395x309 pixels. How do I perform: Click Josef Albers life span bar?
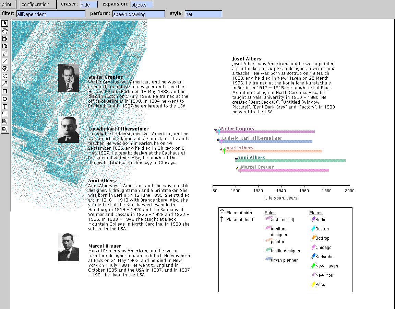click(272, 151)
